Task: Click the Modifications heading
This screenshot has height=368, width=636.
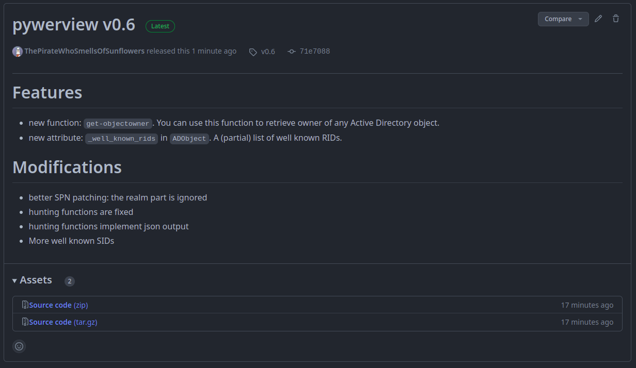Action: pos(67,167)
